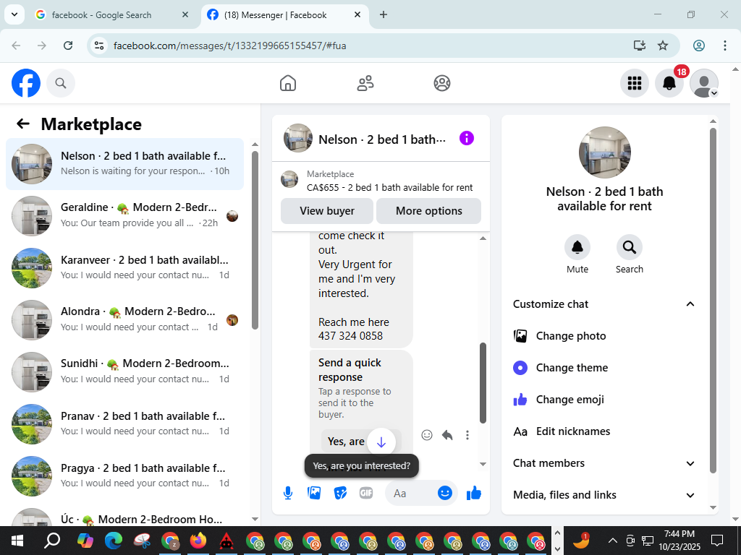The image size is (741, 555).
Task: Open Windows taskbar search
Action: point(52,541)
